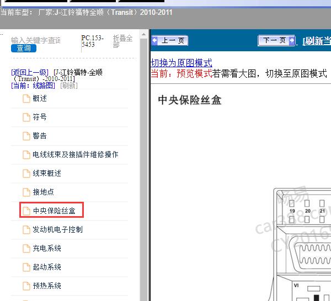This screenshot has height=301, width=331.
Task: Open the 预热系统 entry
Action: pyautogui.click(x=47, y=286)
